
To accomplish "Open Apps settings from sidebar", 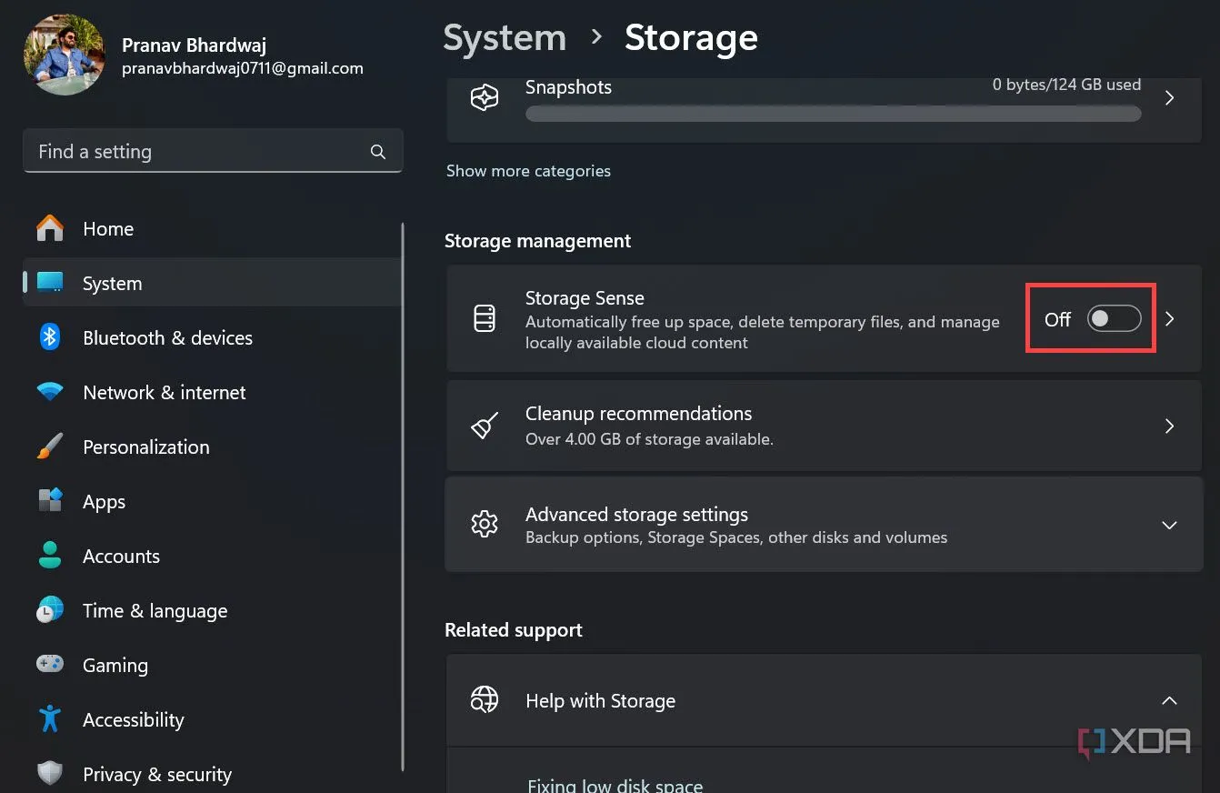I will (104, 501).
